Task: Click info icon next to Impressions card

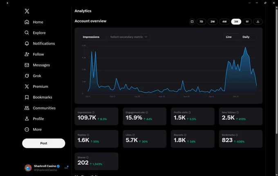Action: [x=94, y=112]
